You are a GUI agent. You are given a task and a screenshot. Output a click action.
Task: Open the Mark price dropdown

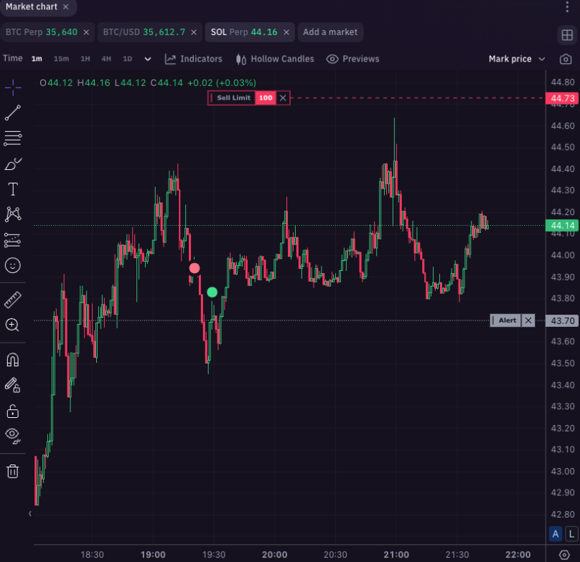[517, 59]
